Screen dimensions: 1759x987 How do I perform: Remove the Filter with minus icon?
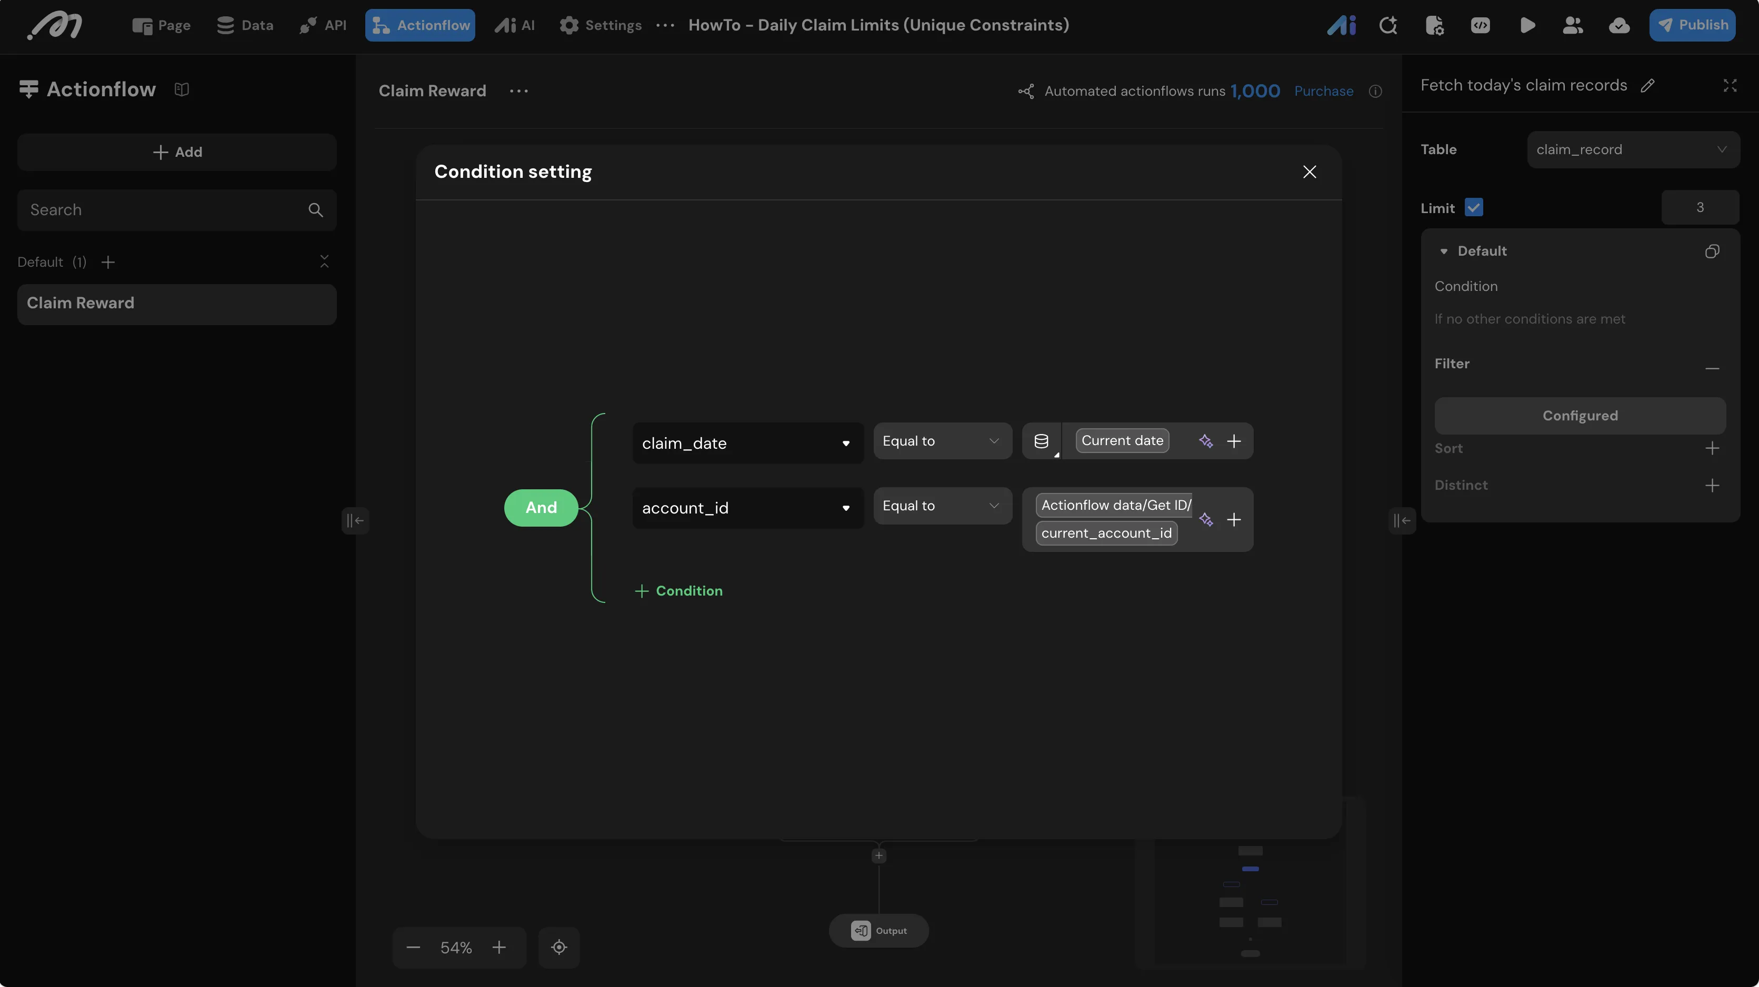tap(1712, 369)
